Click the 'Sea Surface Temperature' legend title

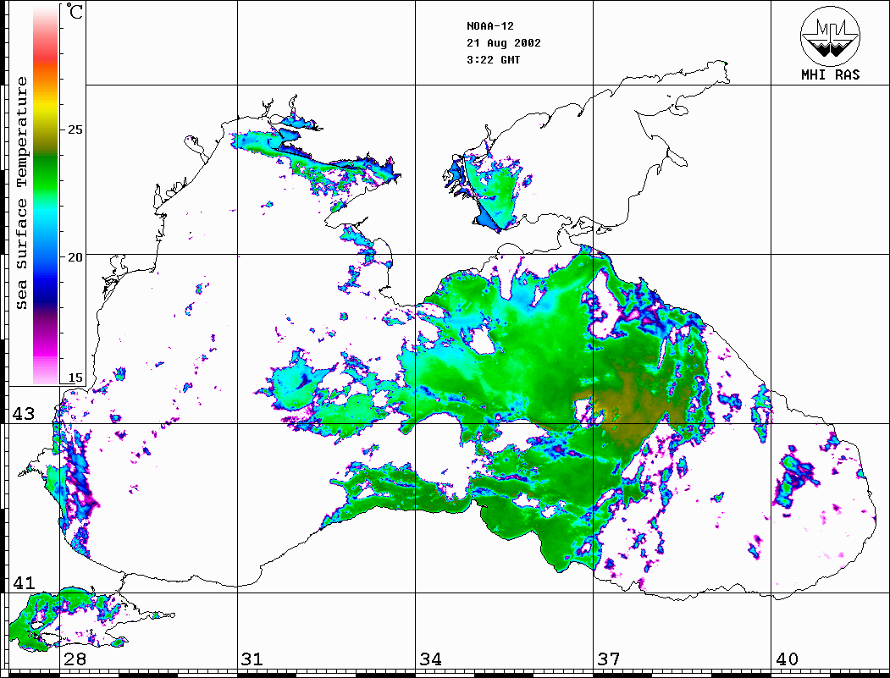click(x=21, y=193)
